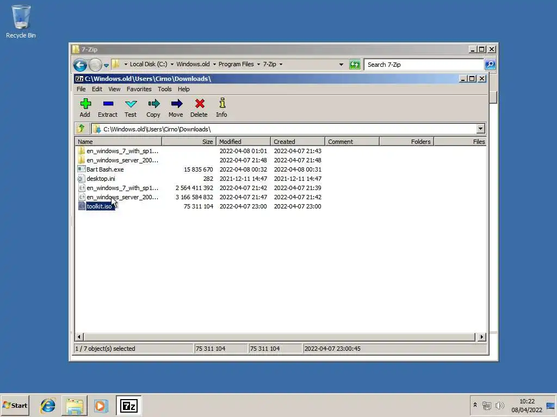This screenshot has height=417, width=557.
Task: Click the Copy toolbar icon
Action: (x=153, y=104)
